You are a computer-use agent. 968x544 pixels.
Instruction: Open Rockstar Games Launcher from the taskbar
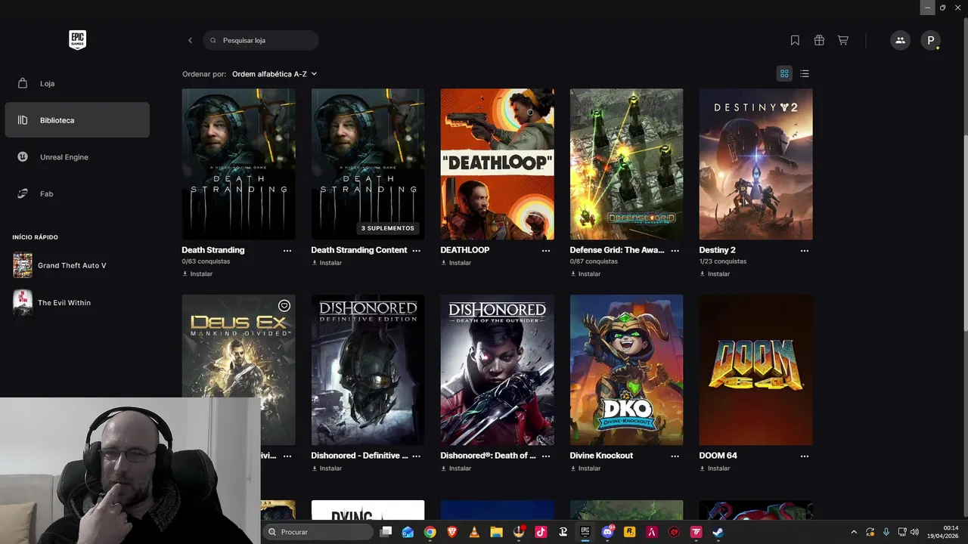point(629,532)
